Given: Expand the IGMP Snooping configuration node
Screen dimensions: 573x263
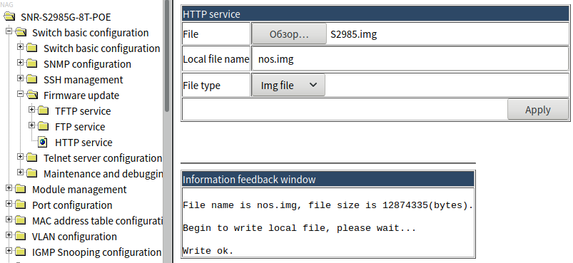Looking at the screenshot, I should [x=9, y=251].
